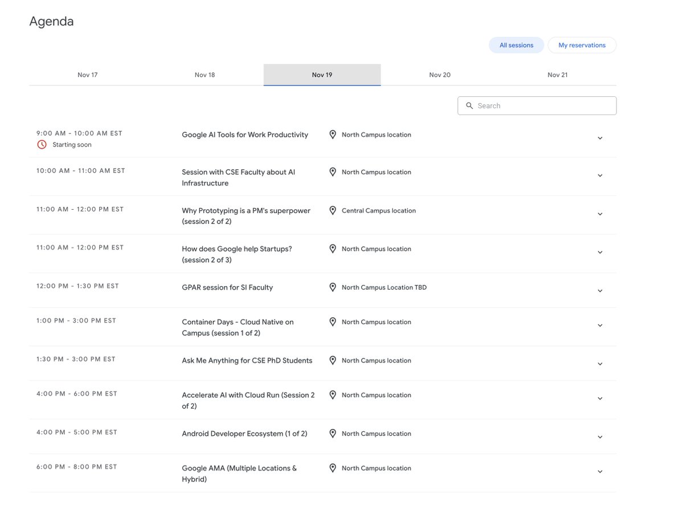Click the location pin for Google AI Tools session

coord(333,134)
